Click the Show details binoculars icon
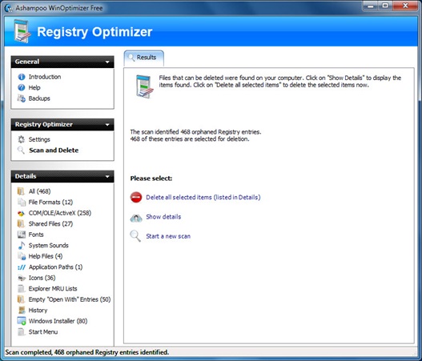422x361 pixels. tap(136, 218)
